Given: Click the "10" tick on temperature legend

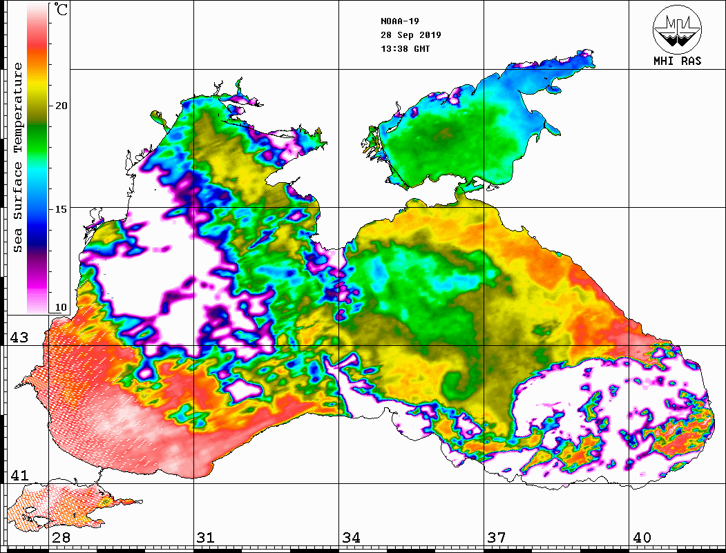Looking at the screenshot, I should point(61,307).
